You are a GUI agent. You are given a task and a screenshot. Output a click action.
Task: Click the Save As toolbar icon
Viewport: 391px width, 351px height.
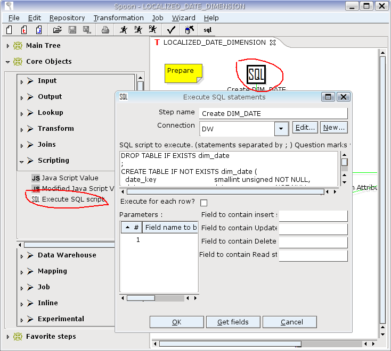point(87,30)
